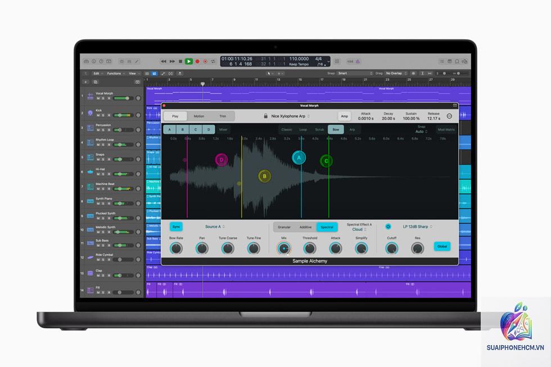
Task: Click the Amp button
Action: [344, 116]
